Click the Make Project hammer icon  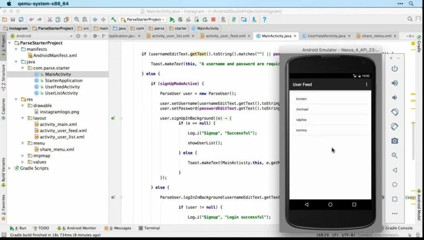(x=113, y=19)
